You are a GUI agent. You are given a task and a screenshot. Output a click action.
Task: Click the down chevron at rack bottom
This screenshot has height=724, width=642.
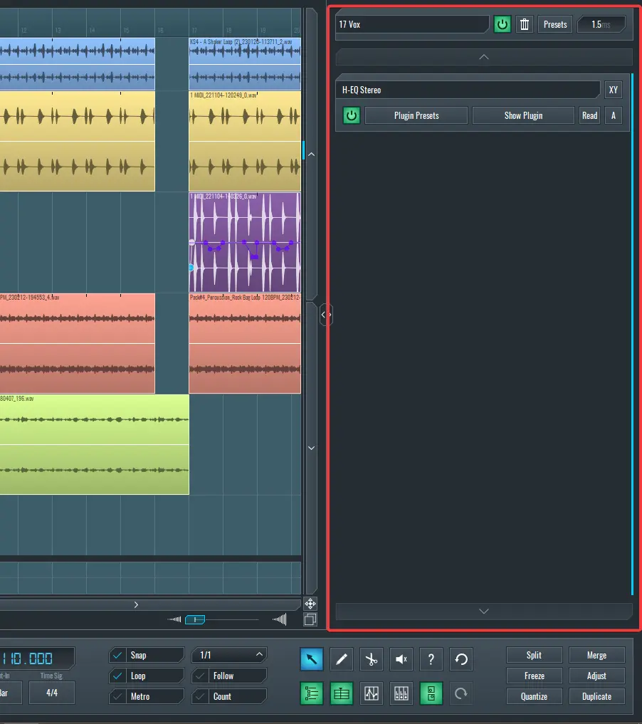tap(484, 611)
